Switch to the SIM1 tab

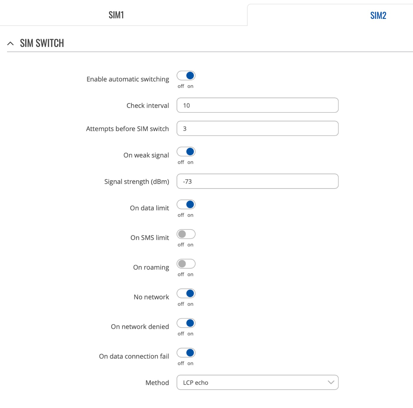[x=116, y=15]
